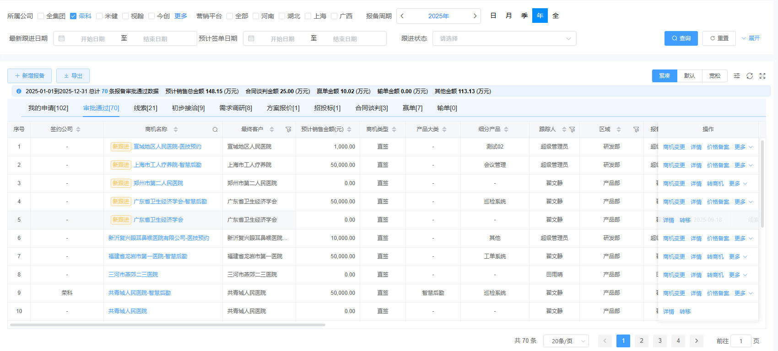The image size is (778, 351).
Task: Go to previous year arrow
Action: [x=402, y=16]
